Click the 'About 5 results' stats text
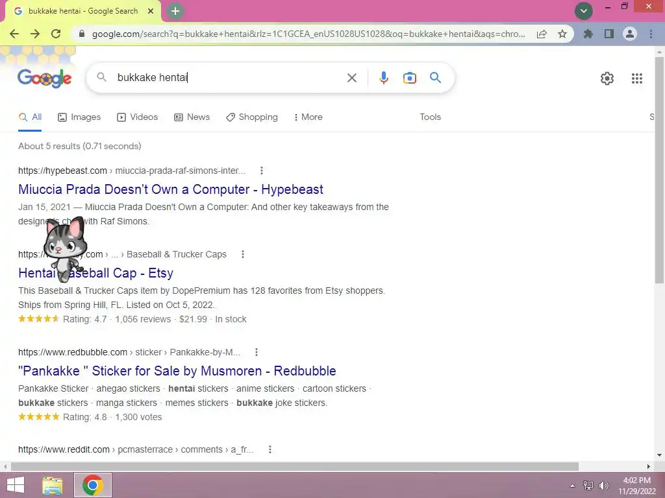This screenshot has width=665, height=498. 80,146
